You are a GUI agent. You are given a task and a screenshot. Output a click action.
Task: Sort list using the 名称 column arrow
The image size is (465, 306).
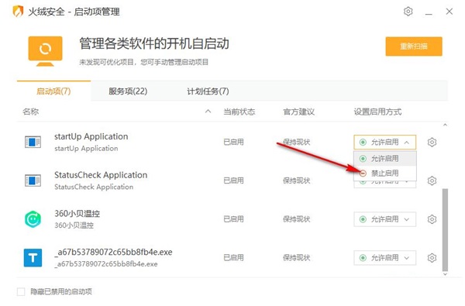tap(208, 112)
